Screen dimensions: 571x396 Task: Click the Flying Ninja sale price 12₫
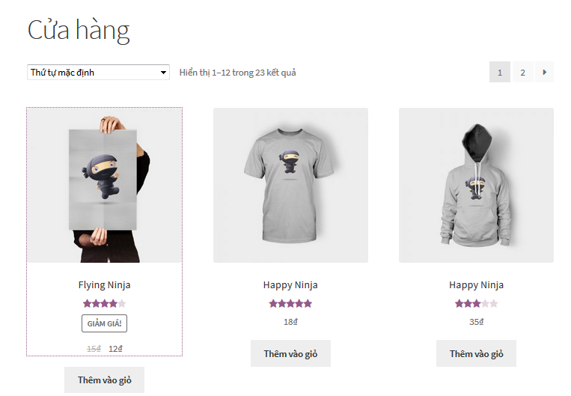click(115, 348)
